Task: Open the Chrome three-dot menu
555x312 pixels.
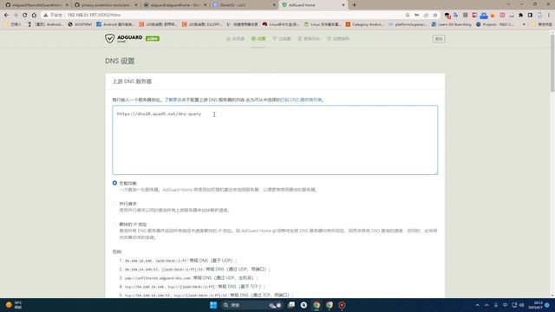Action: (x=549, y=15)
